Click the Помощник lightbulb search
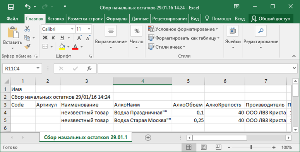Viewport: 300px width, 152px height. tap(218, 19)
